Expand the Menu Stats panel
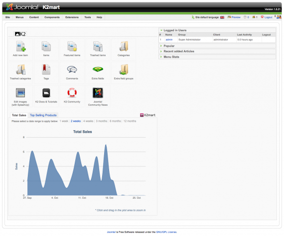Screen dimensions: 284x236 click(217, 57)
